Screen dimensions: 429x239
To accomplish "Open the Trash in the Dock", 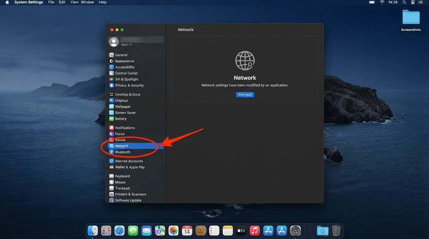I will [x=336, y=231].
